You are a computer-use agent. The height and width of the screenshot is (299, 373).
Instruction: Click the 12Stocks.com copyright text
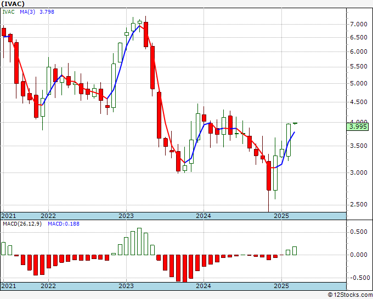350,295
